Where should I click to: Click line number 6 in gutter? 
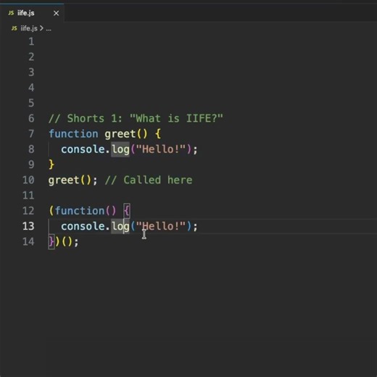[31, 118]
